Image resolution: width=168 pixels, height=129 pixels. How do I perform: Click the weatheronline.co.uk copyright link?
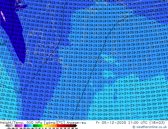coord(149,127)
